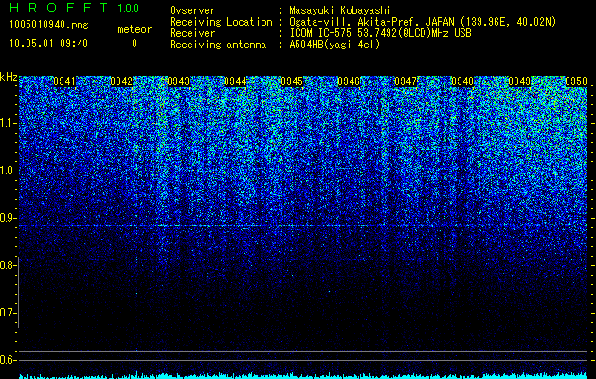Click the 0949 time marker
Image resolution: width=596 pixels, height=379 pixels.
click(519, 81)
